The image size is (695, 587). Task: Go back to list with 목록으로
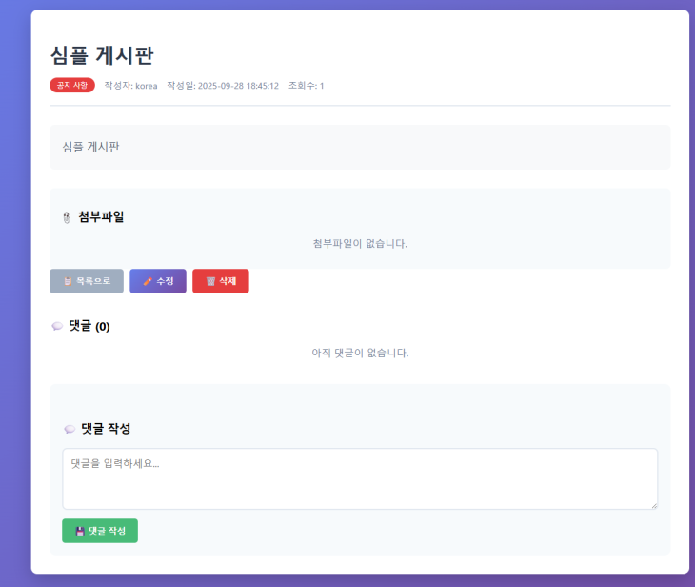pos(87,281)
